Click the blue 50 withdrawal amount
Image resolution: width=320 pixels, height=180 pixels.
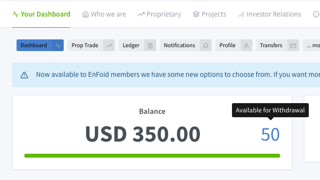pyautogui.click(x=270, y=134)
